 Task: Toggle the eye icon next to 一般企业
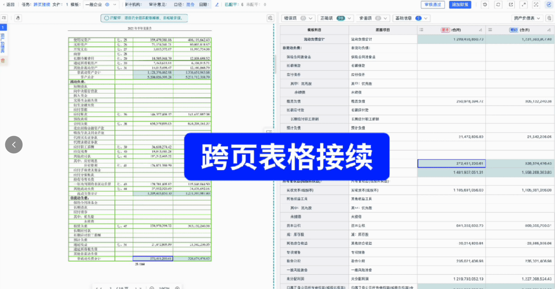[107, 5]
